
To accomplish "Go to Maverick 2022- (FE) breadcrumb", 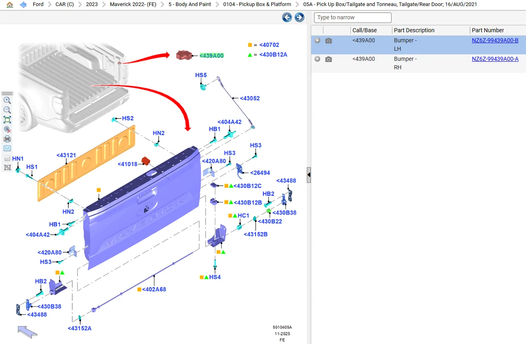I will point(133,4).
